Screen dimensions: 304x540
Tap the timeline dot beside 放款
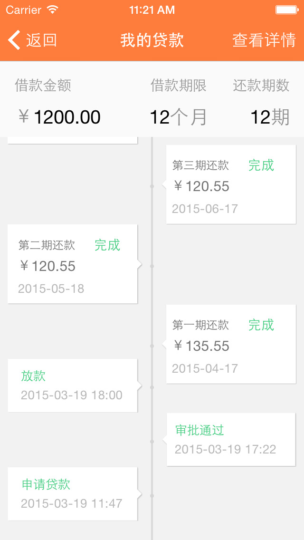[x=152, y=387]
